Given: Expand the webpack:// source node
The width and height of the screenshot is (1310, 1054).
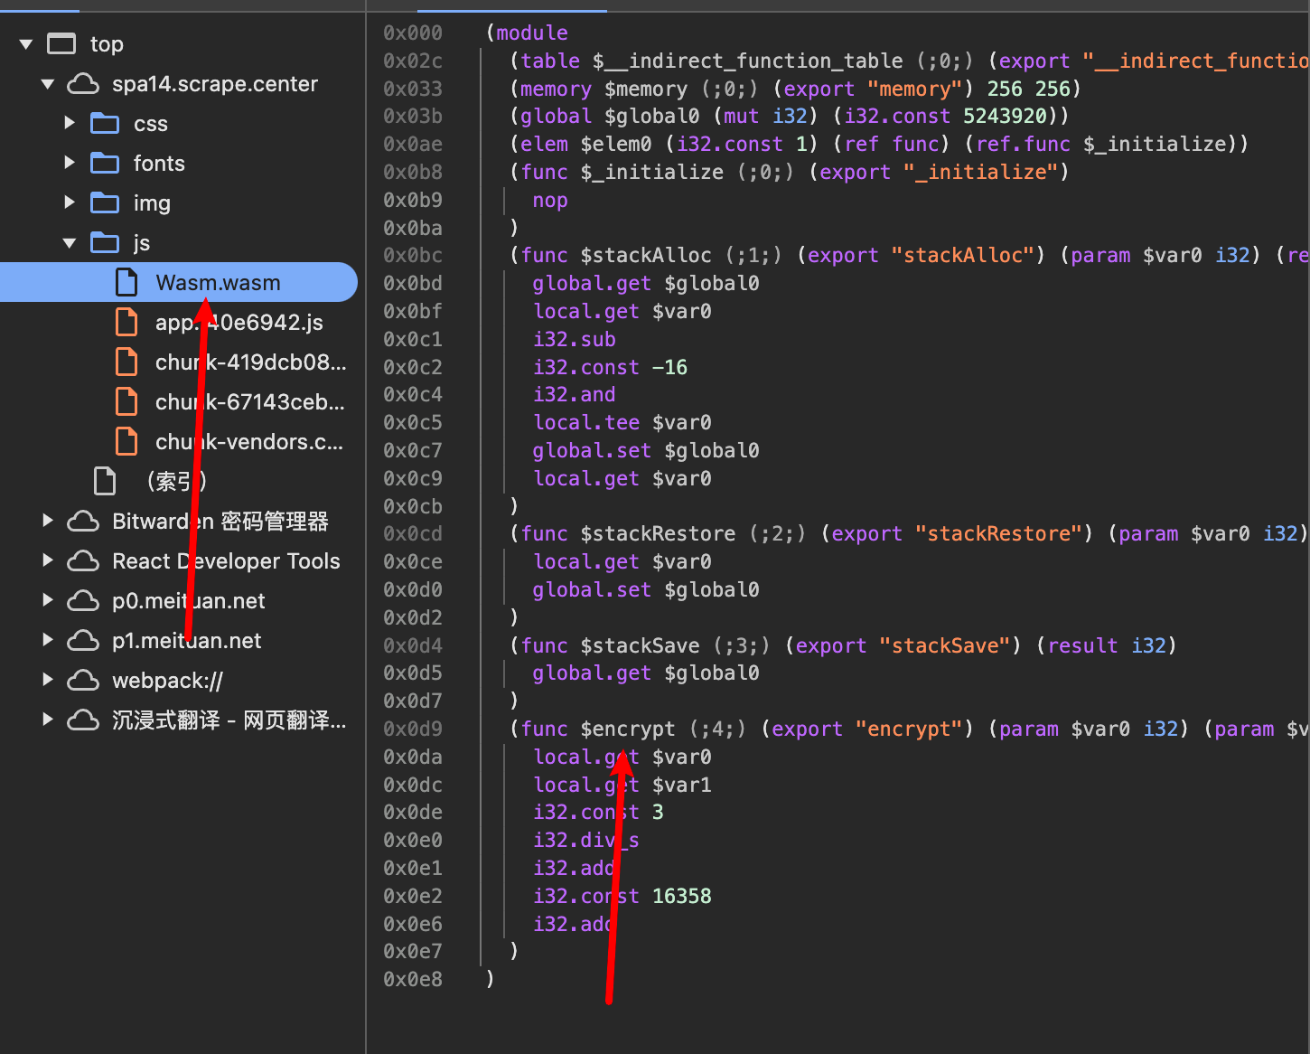Looking at the screenshot, I should [48, 680].
